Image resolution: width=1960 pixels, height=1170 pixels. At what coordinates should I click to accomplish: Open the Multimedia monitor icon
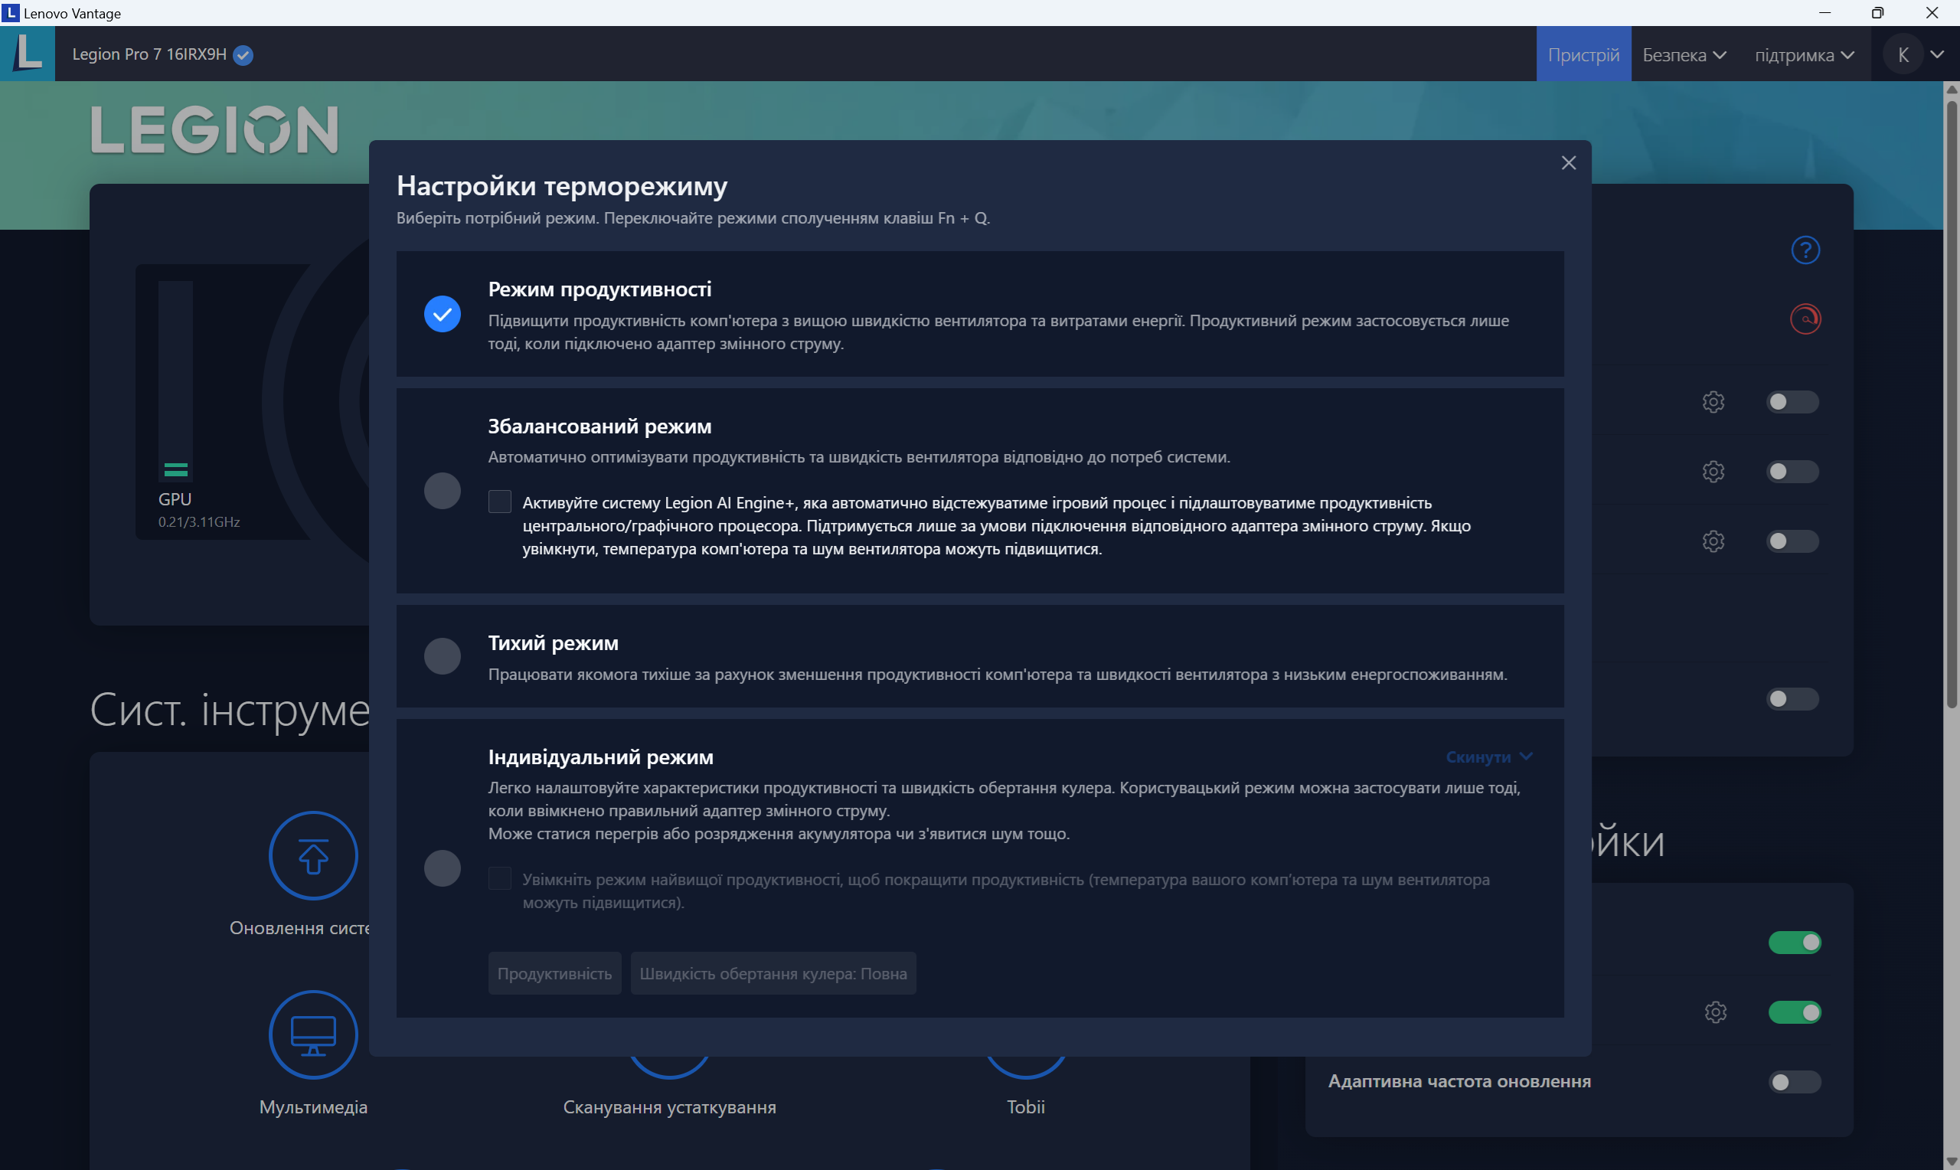point(313,1034)
